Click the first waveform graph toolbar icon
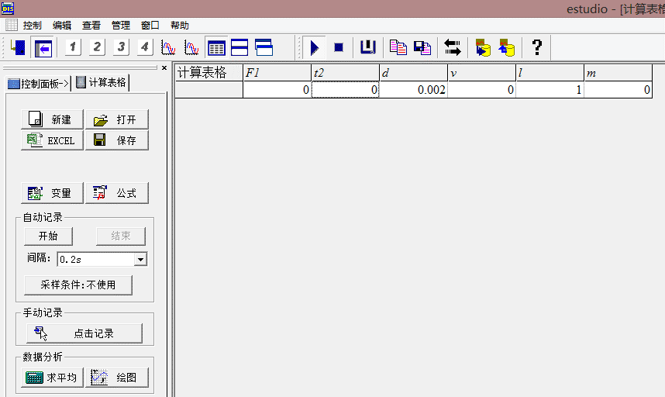The height and width of the screenshot is (397, 665). tap(168, 48)
